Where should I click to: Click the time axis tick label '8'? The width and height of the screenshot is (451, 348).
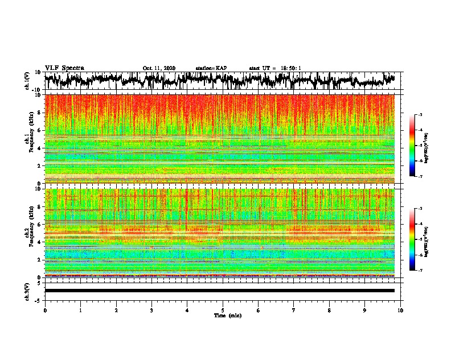click(329, 310)
